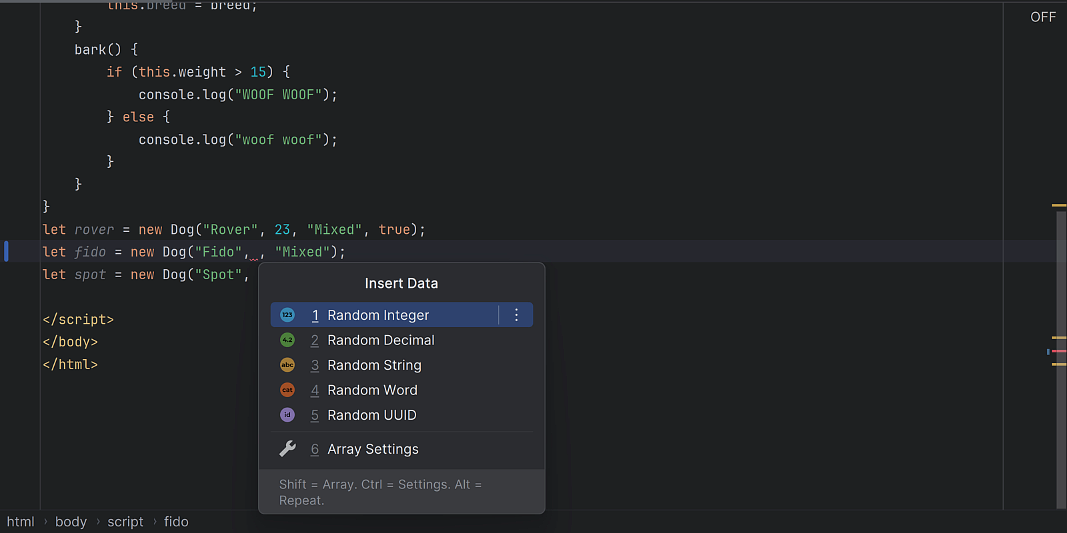Click the else keyword

click(138, 117)
